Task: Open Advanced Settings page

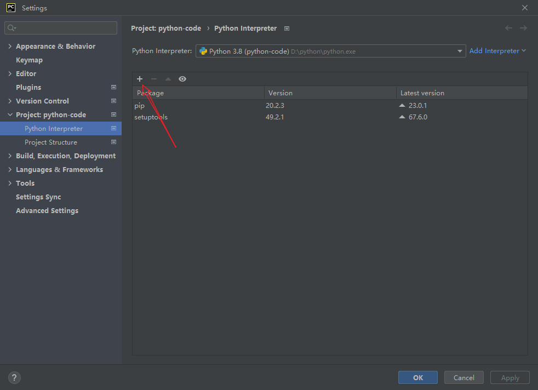Action: click(47, 210)
